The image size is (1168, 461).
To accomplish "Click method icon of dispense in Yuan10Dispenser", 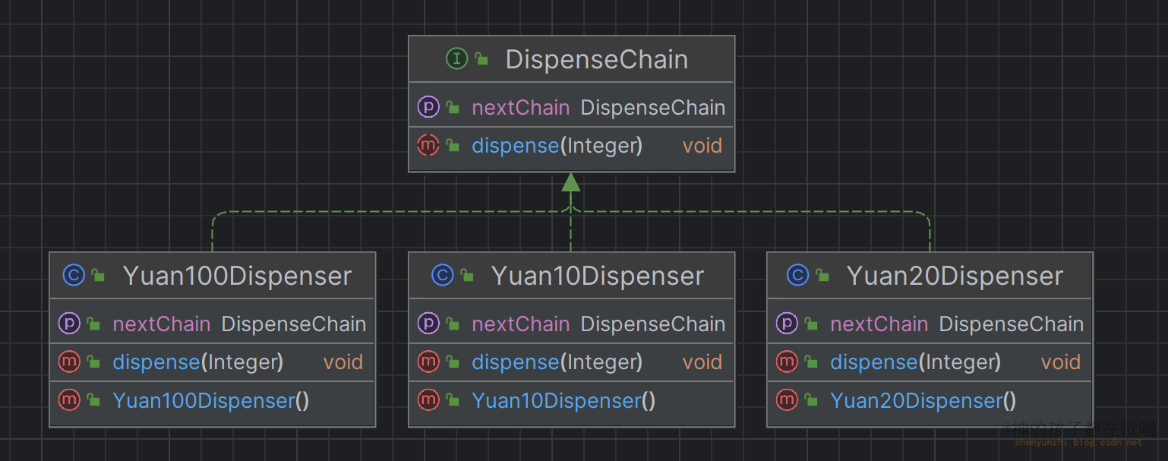I will [428, 362].
